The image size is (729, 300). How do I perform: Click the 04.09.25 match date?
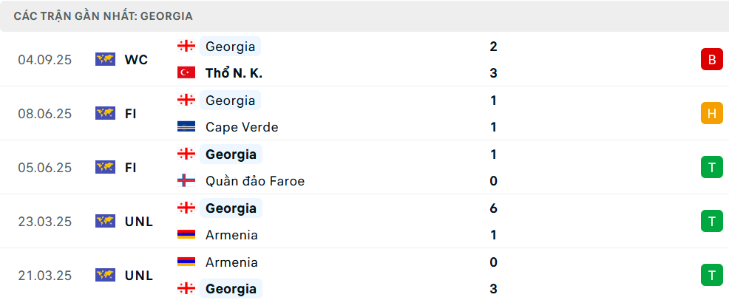(x=44, y=60)
